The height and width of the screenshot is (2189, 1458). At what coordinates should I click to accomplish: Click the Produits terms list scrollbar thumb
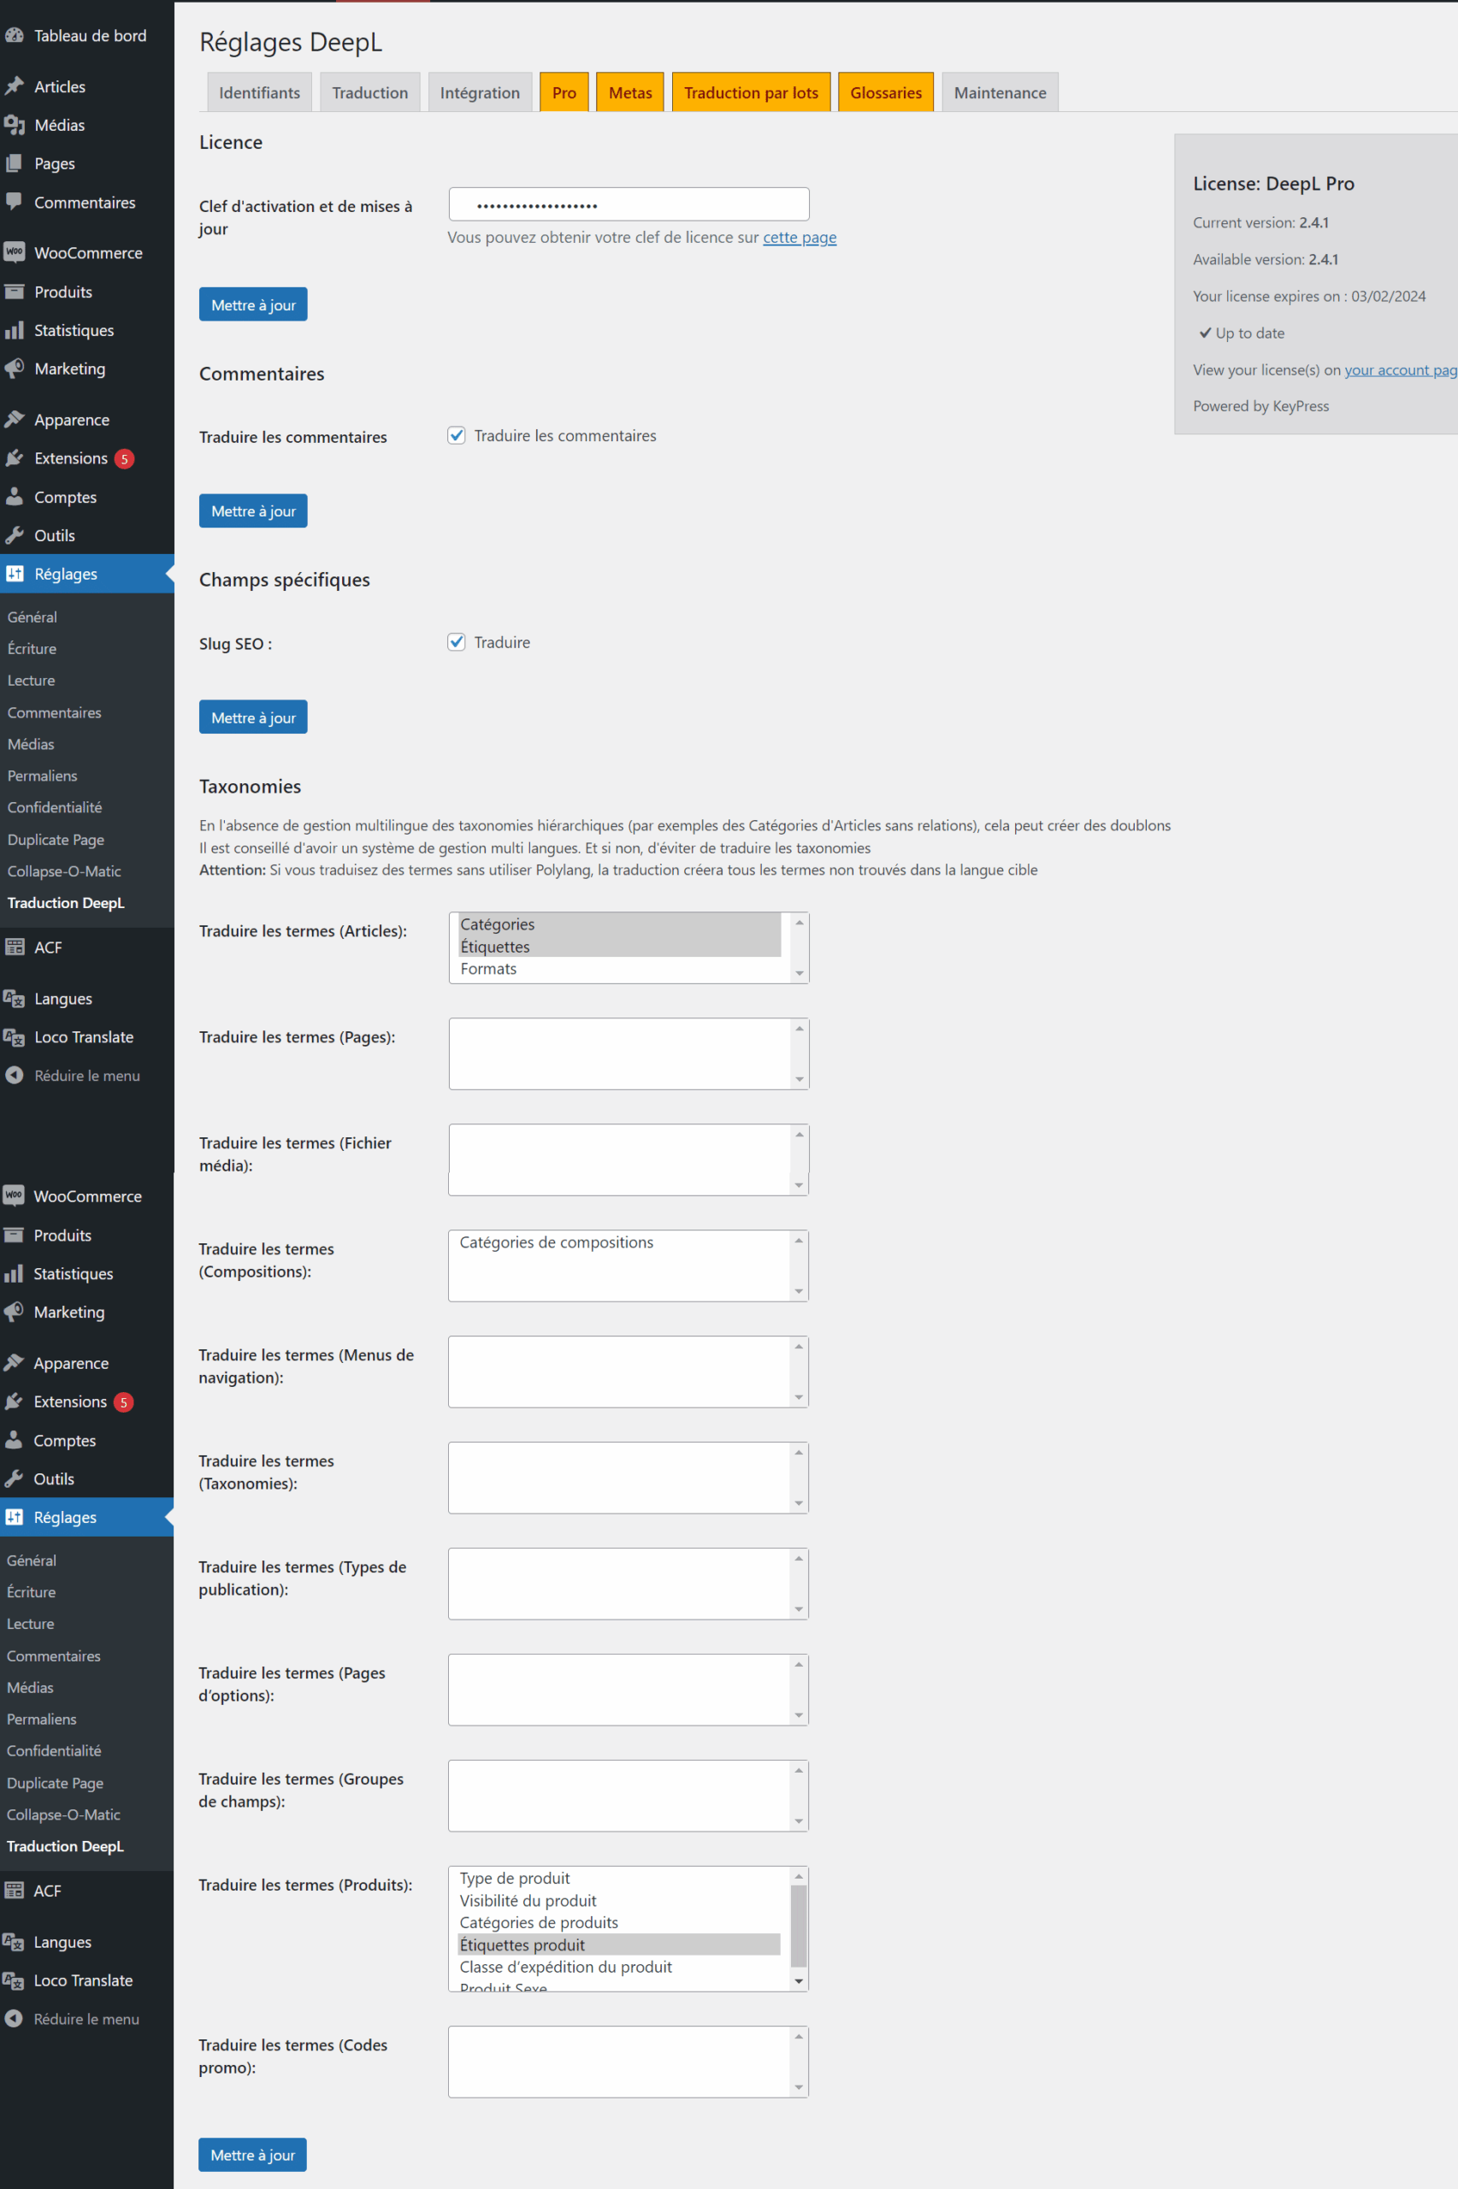pos(799,1924)
